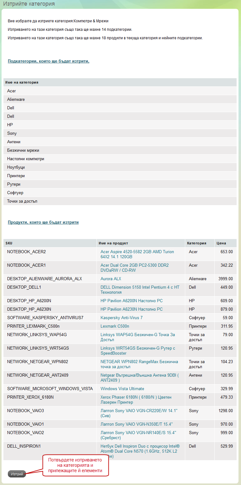Image resolution: width=241 pixels, height=485 pixels.
Task: Click the subcategories to be deleted heading
Action: (x=49, y=61)
